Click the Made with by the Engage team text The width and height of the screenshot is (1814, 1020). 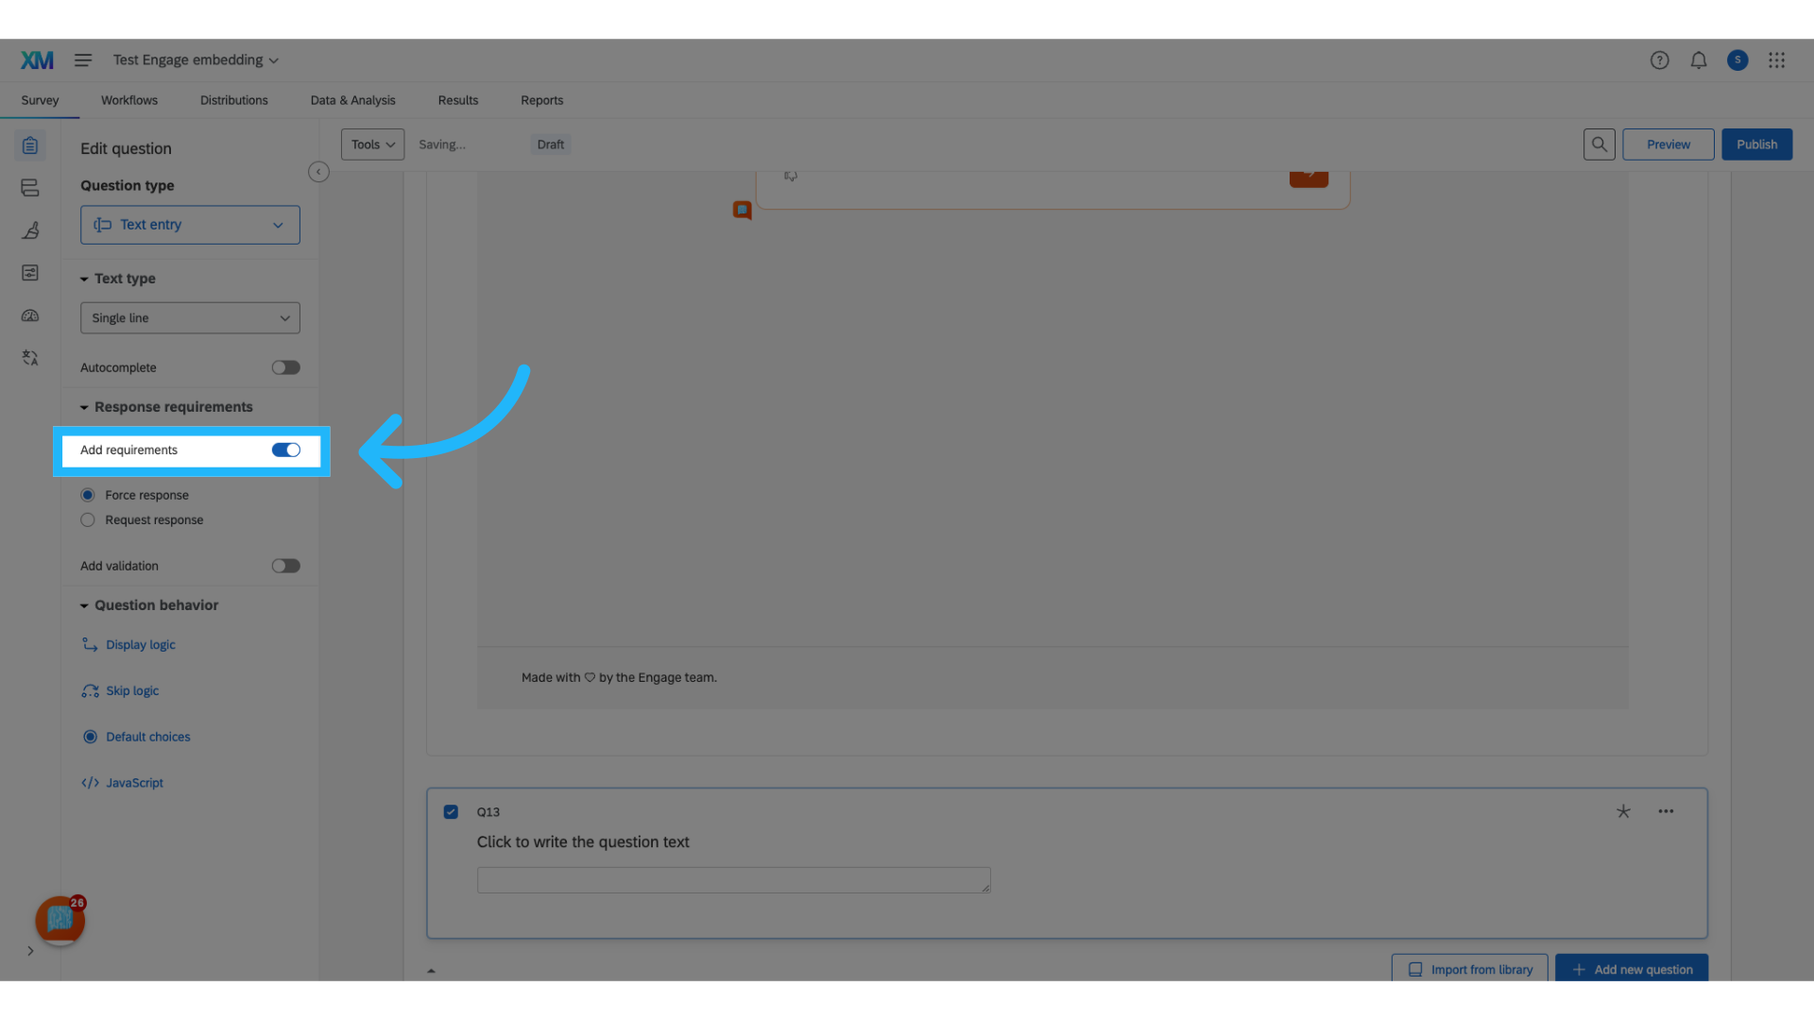619,678
